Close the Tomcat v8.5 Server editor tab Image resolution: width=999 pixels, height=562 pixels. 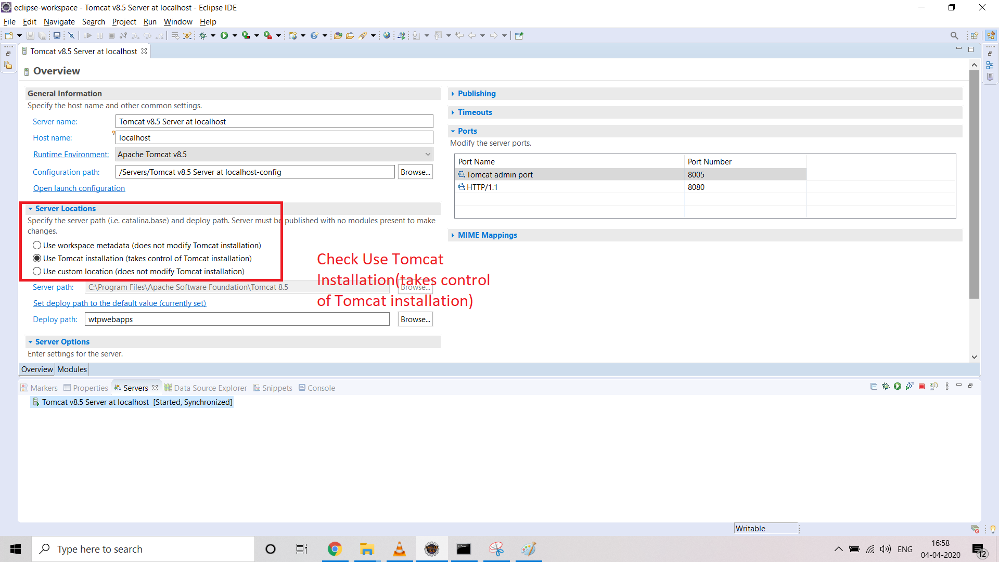pos(144,51)
